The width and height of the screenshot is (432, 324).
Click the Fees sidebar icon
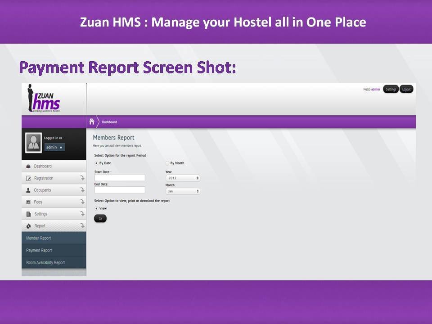[28, 202]
